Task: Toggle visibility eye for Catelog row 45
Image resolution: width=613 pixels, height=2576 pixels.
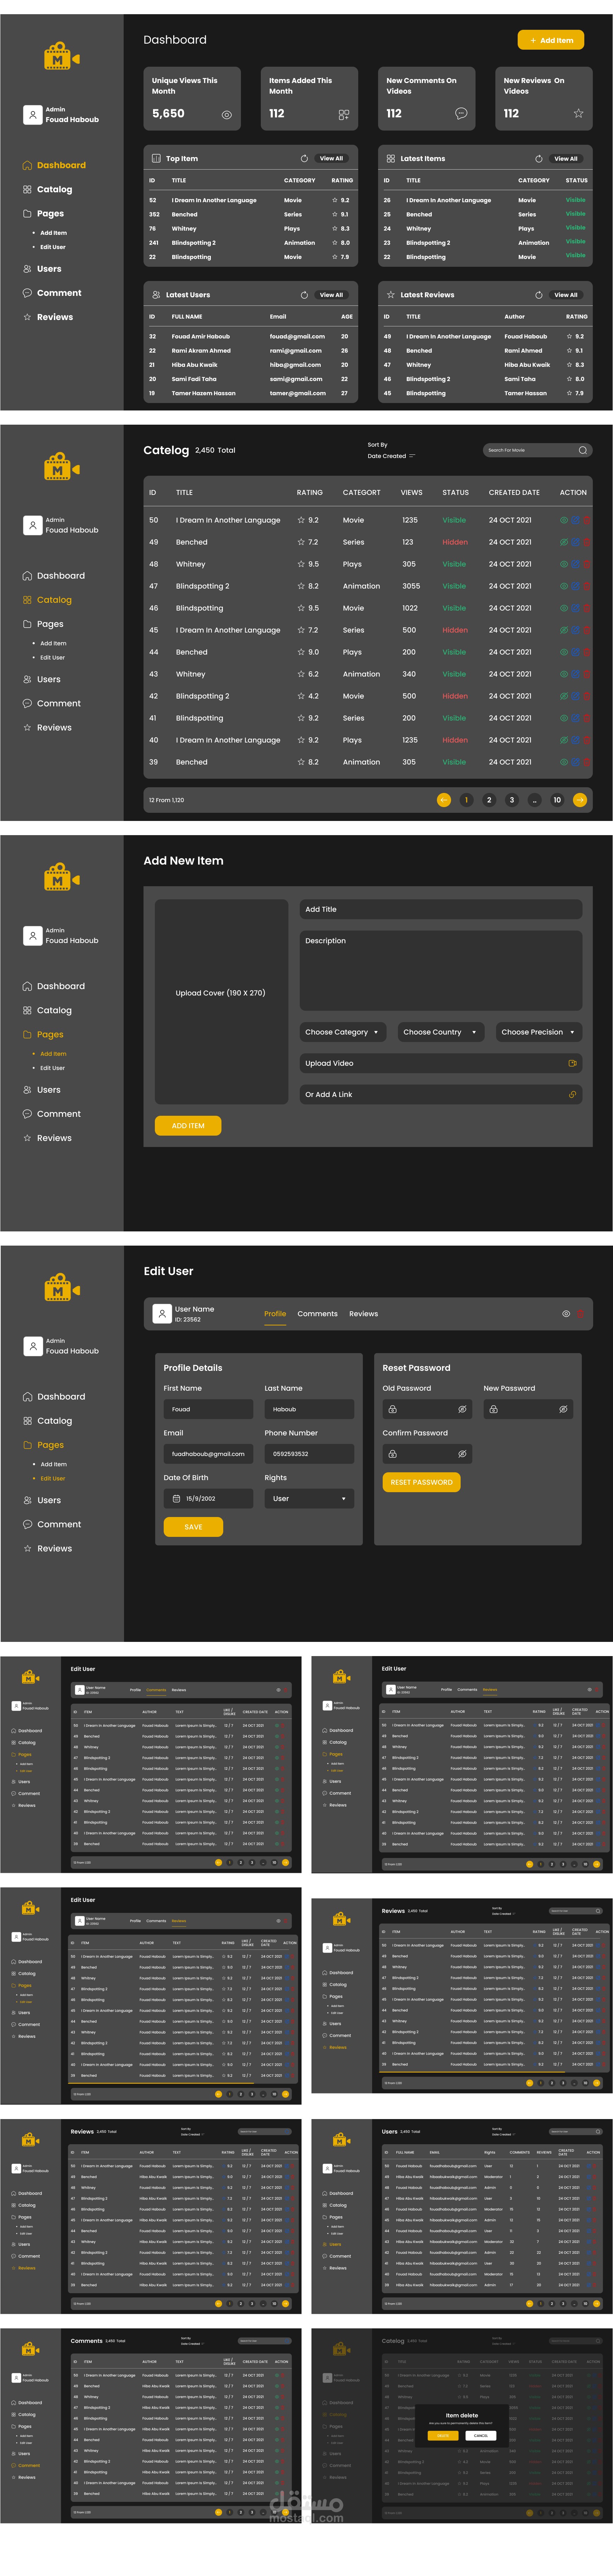Action: 564,630
